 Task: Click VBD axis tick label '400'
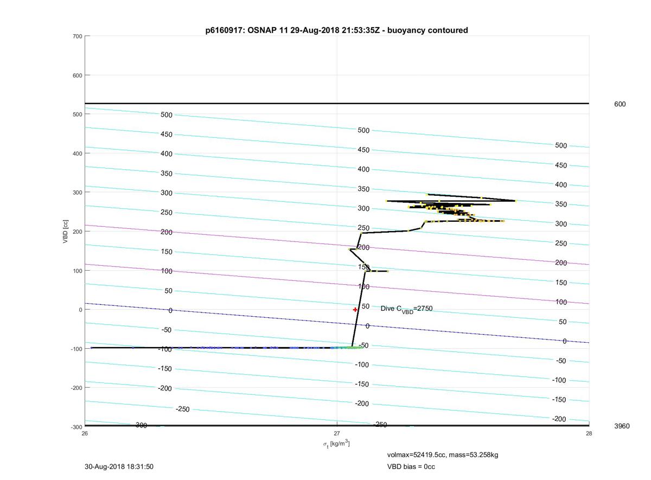[x=77, y=153]
